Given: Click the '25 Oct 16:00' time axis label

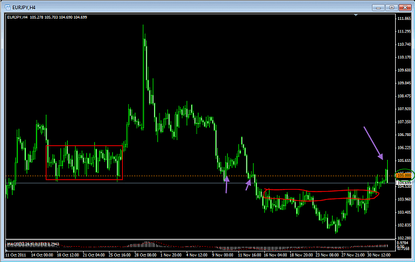Looking at the screenshot, I should pyautogui.click(x=120, y=255).
